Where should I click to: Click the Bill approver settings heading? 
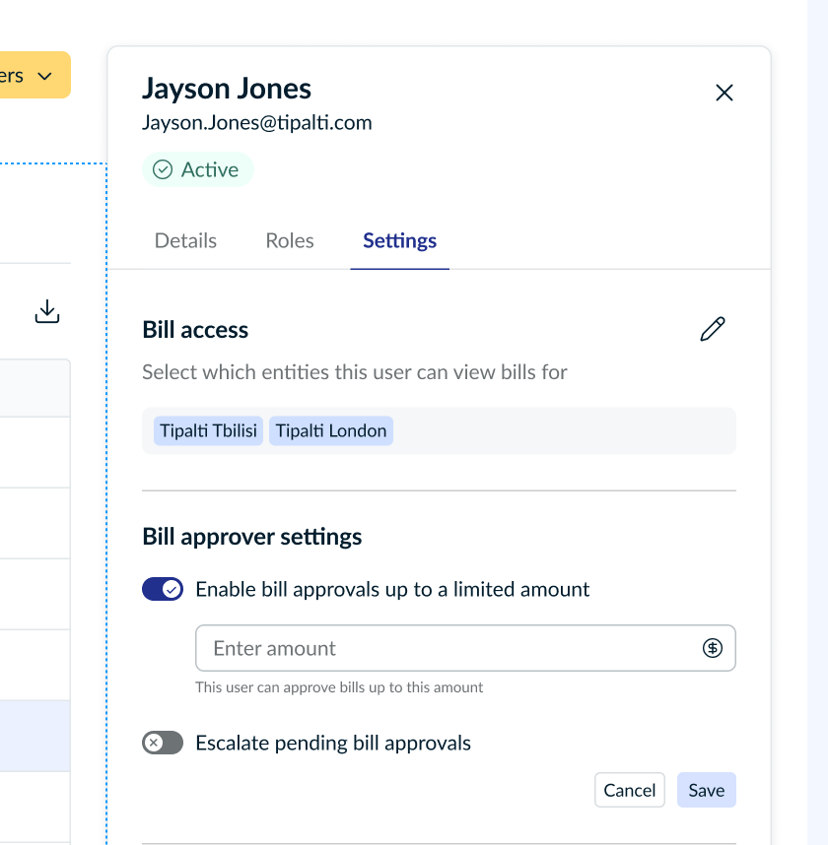coord(252,537)
